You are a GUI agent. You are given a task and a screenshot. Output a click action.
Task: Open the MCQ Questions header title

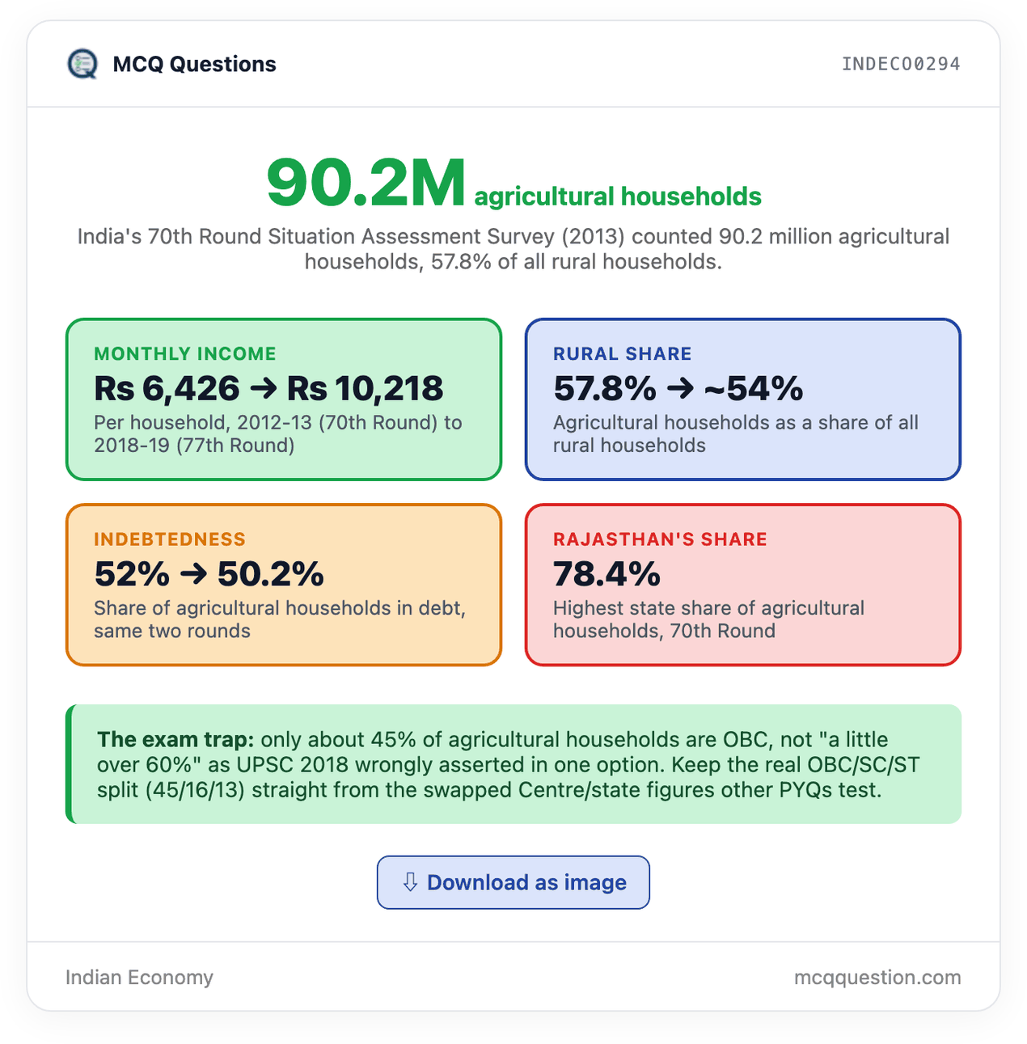pos(194,64)
